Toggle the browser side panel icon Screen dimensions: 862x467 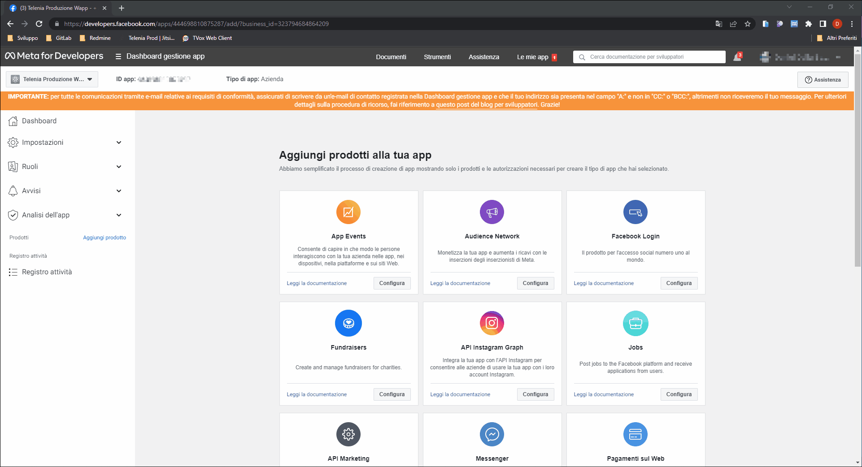[823, 24]
